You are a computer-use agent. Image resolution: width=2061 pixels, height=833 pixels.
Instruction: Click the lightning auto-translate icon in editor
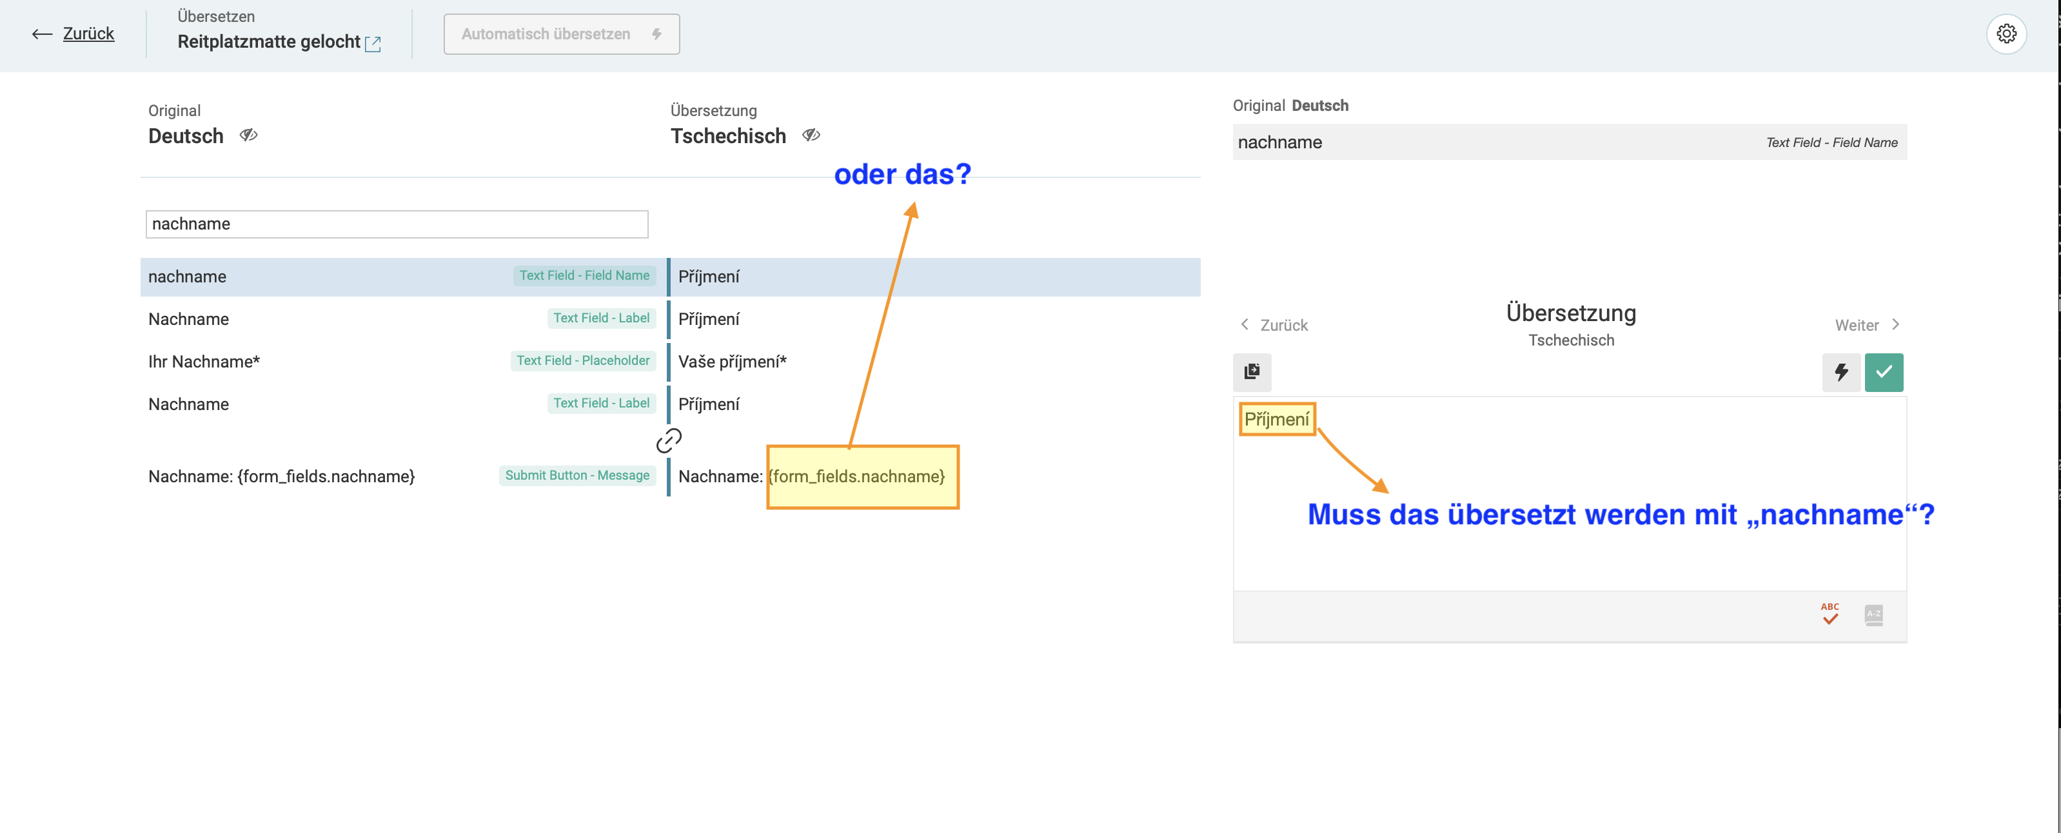tap(1840, 371)
